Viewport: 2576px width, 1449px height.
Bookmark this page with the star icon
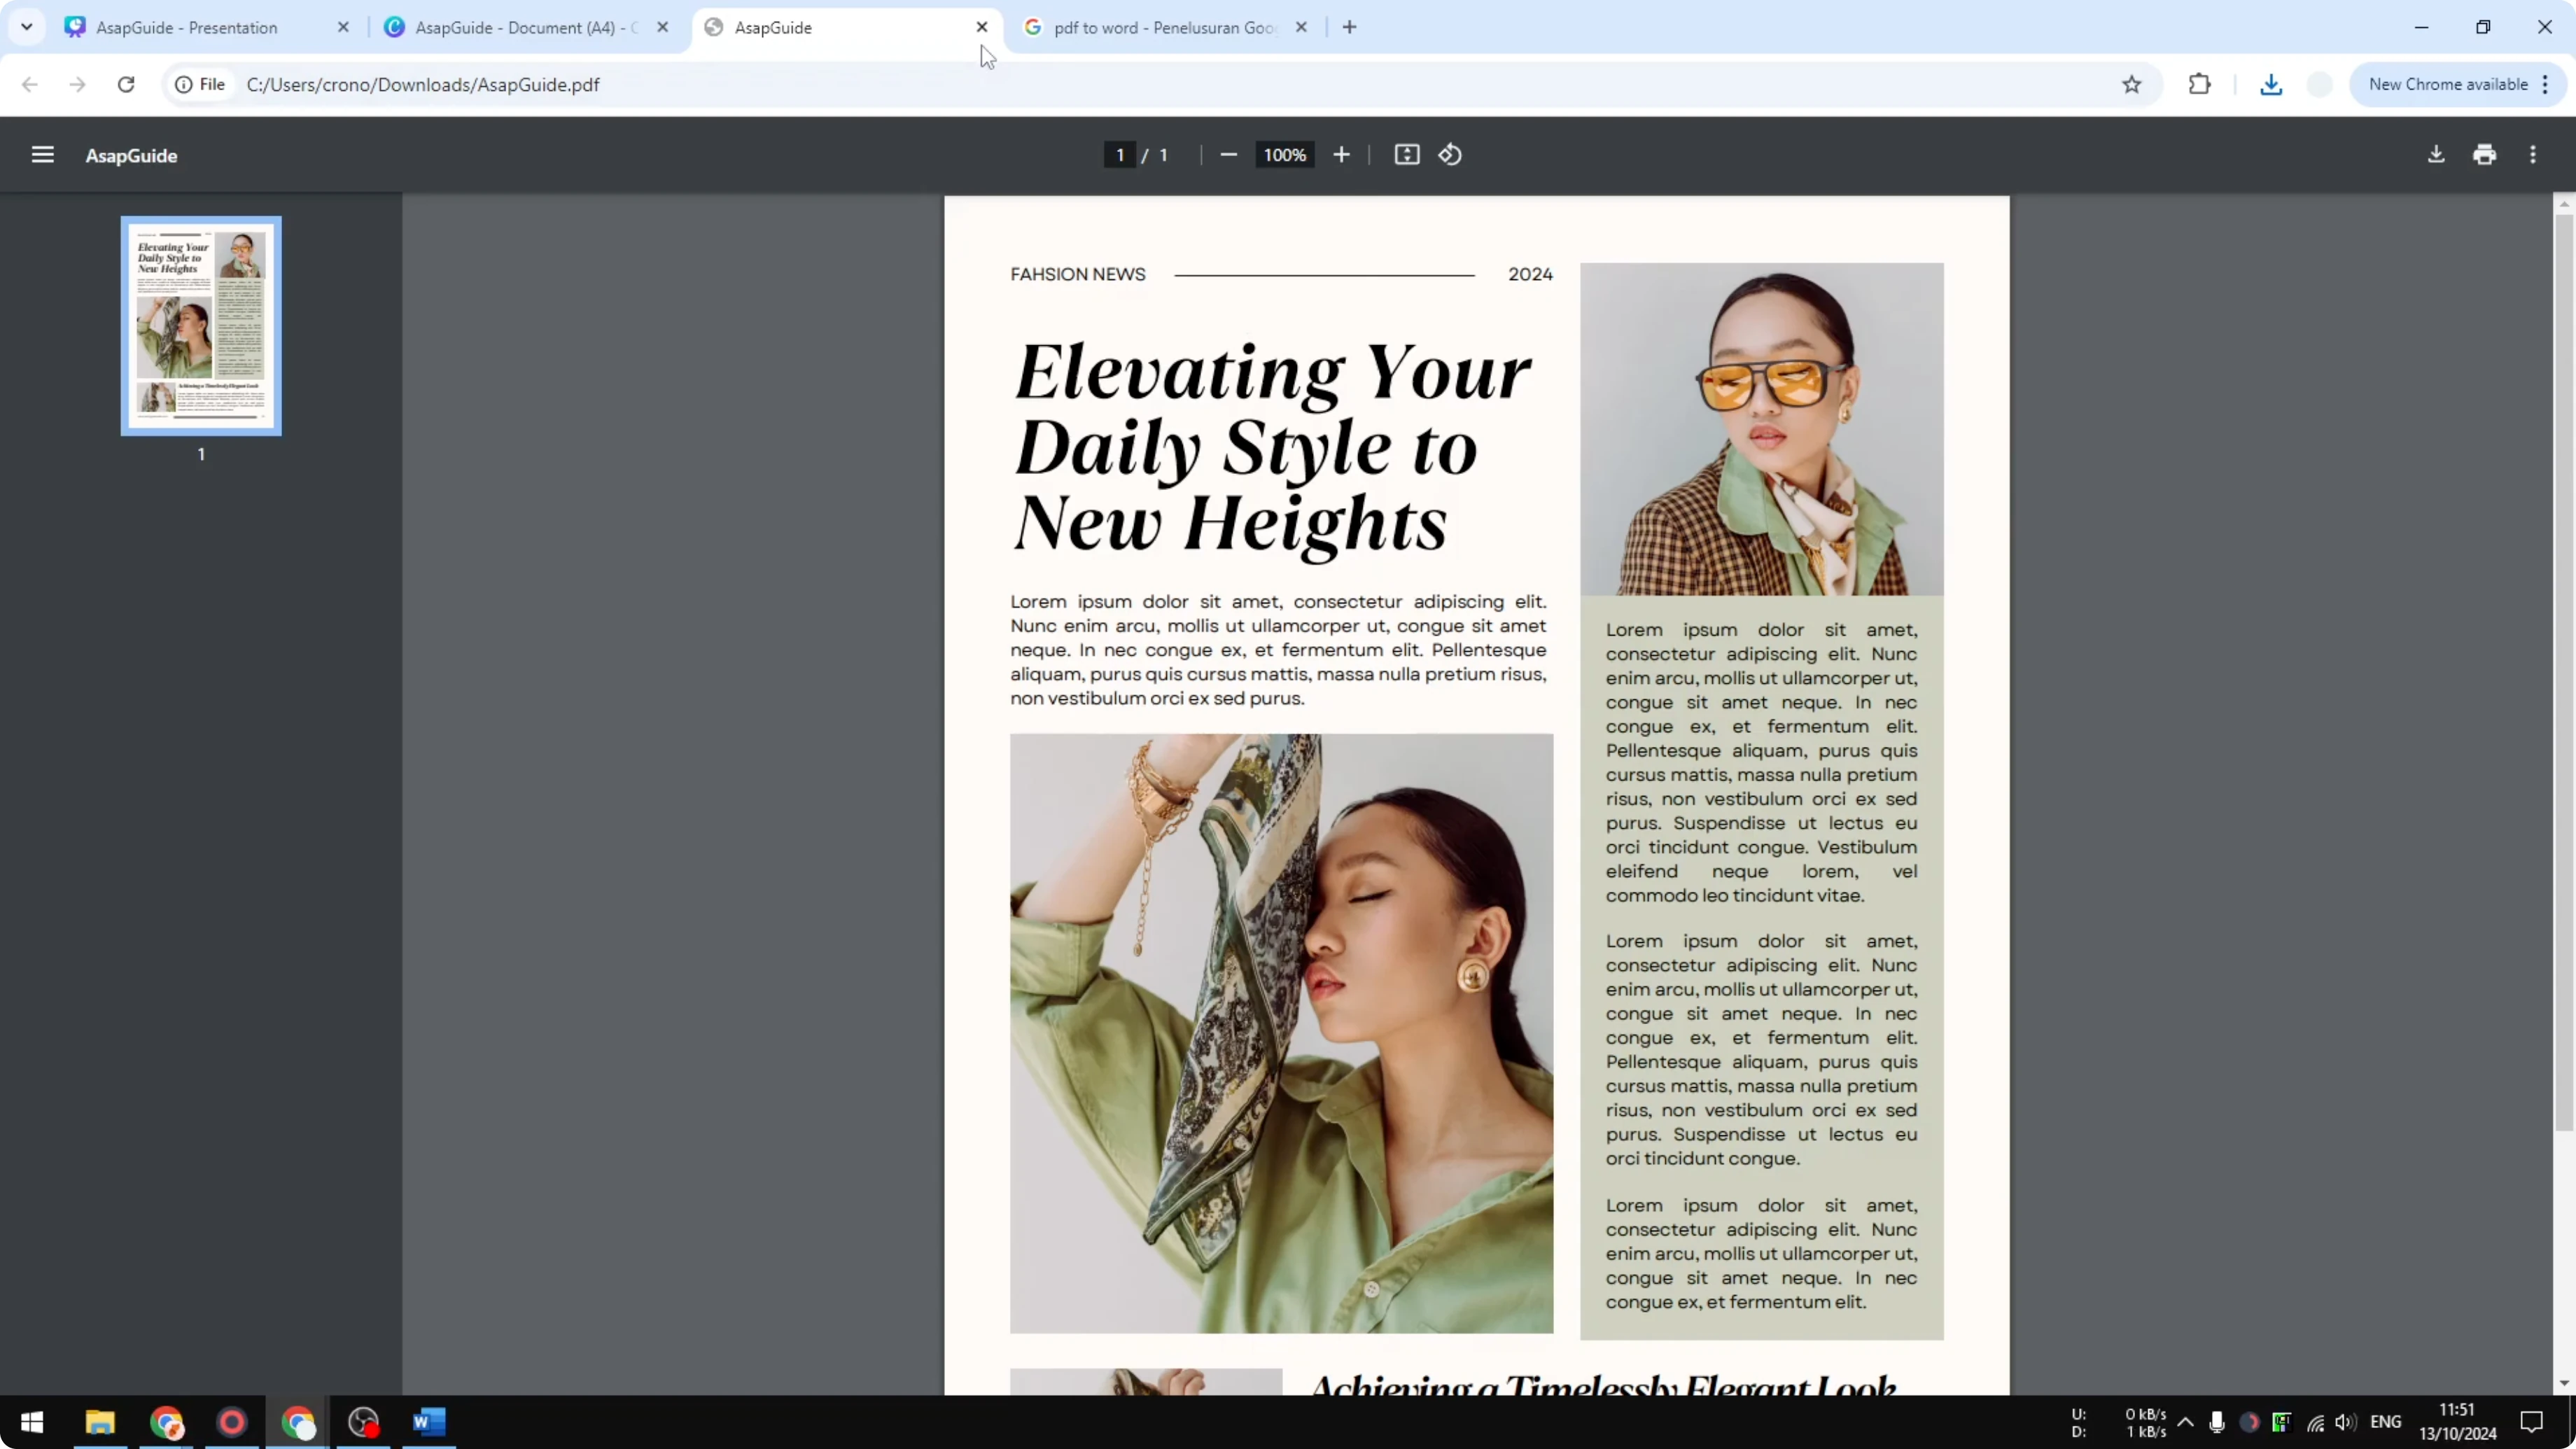pos(2131,85)
